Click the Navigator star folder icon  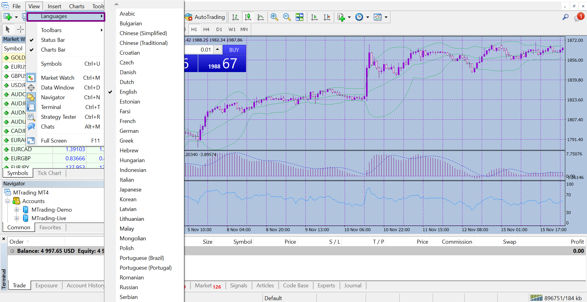(31, 97)
